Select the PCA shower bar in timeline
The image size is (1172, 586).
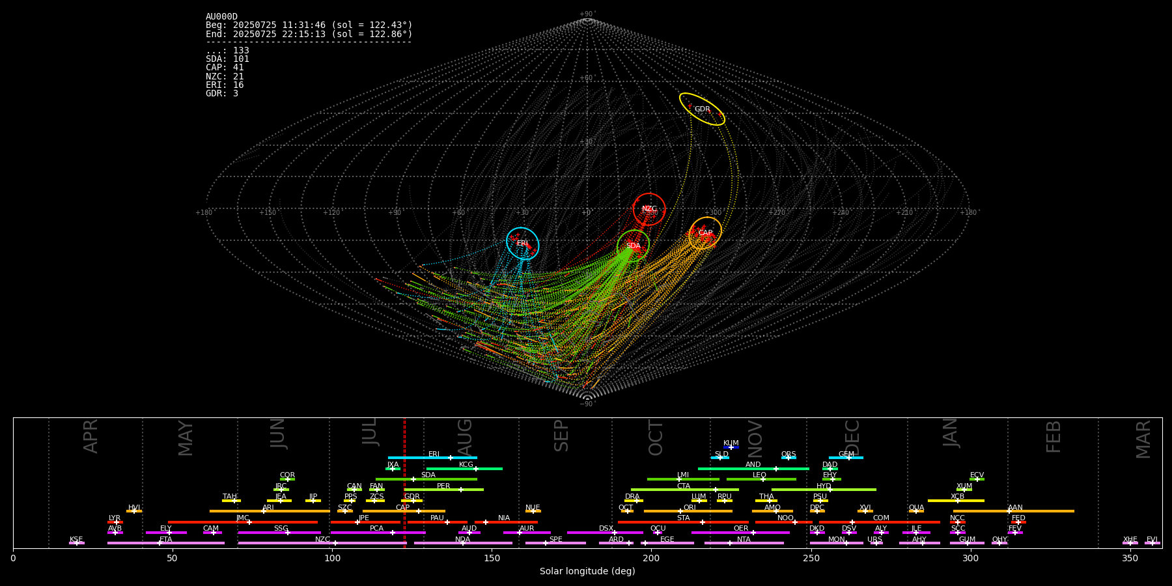pyautogui.click(x=378, y=533)
